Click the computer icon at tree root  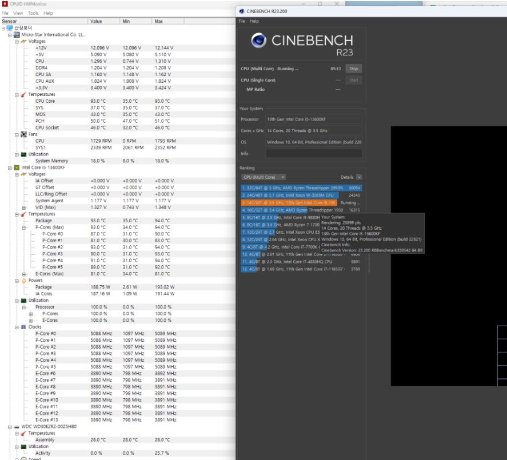10,28
